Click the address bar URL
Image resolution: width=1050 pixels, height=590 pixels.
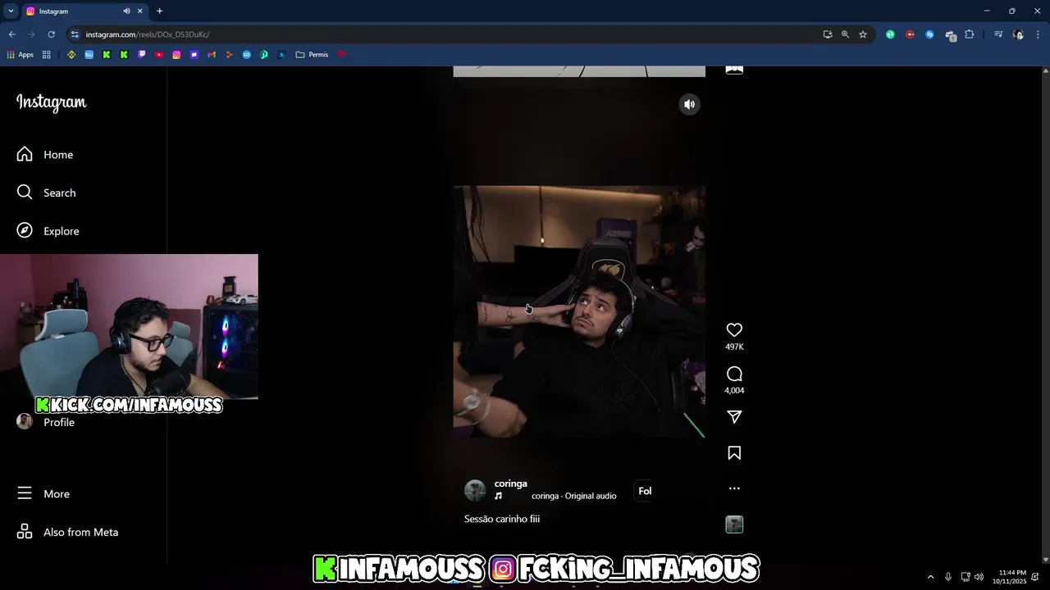pos(148,34)
